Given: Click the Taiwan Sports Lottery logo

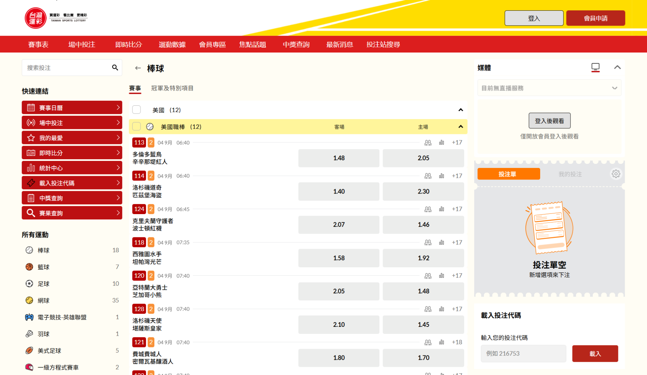Looking at the screenshot, I should pos(56,18).
